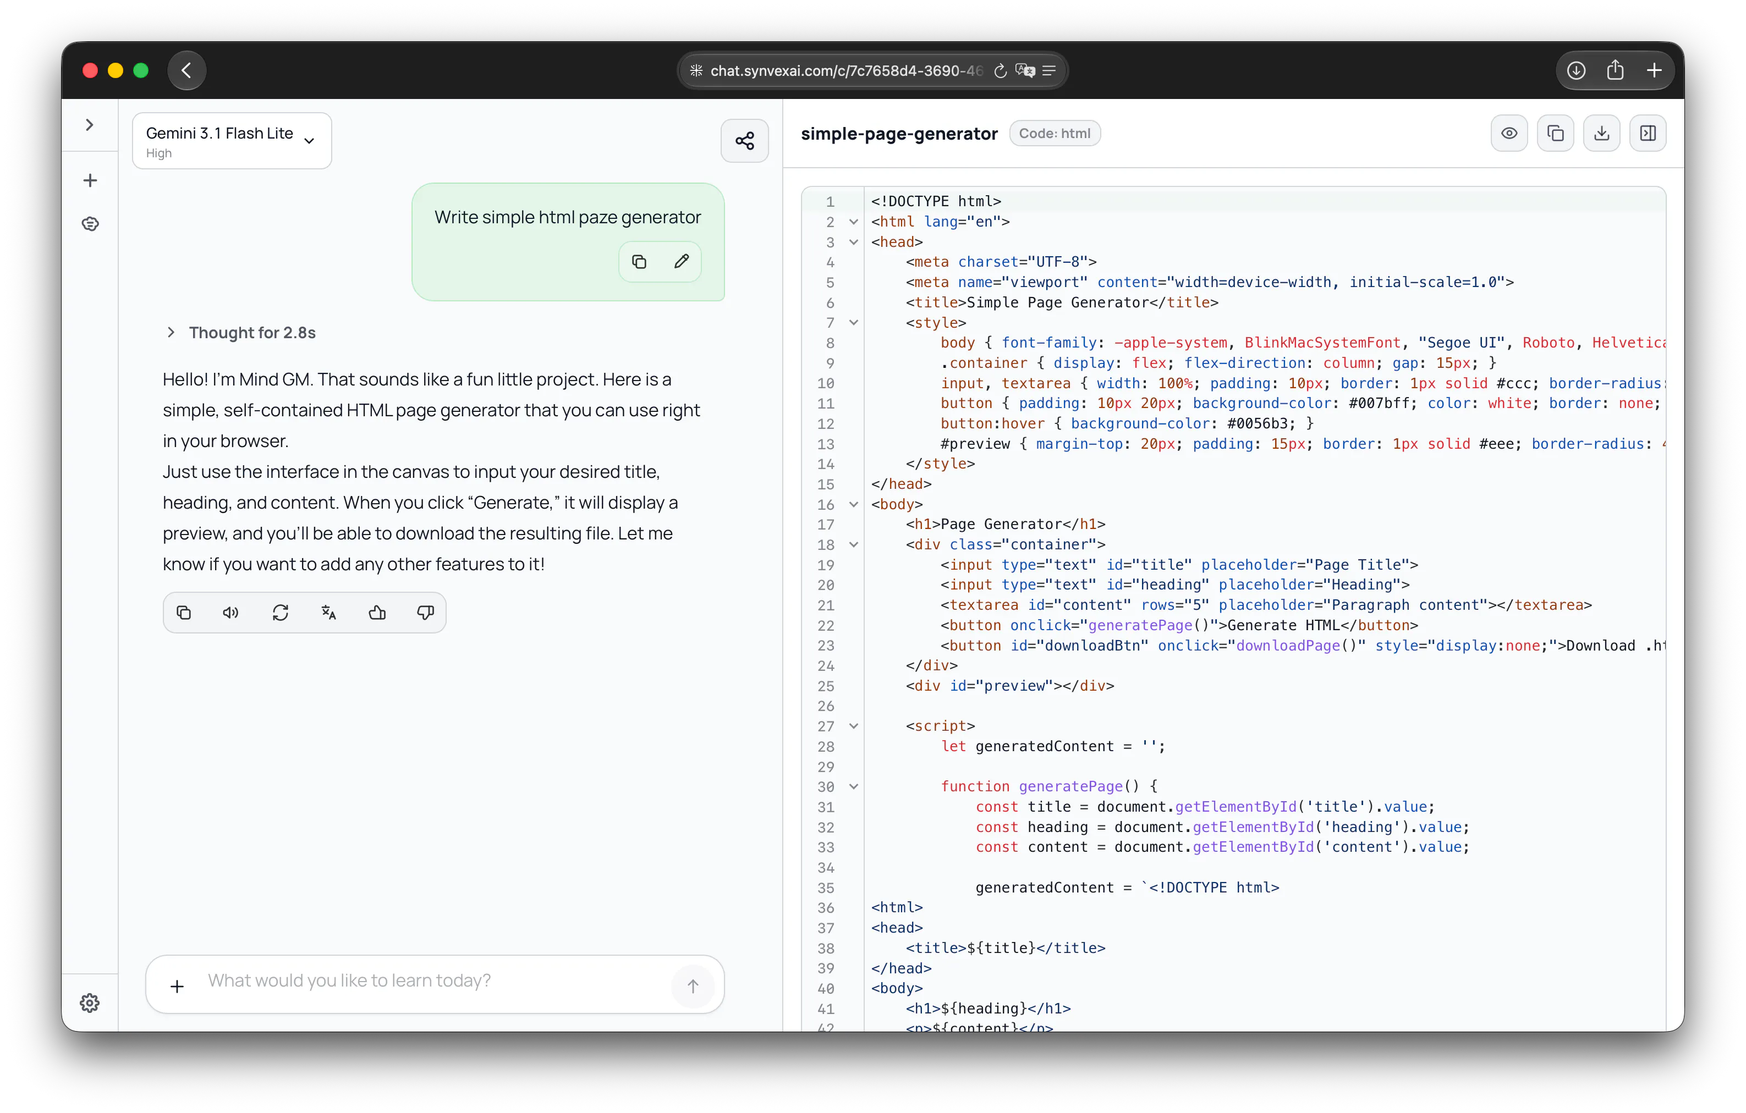The width and height of the screenshot is (1746, 1113).
Task: Read the response aloud
Action: pyautogui.click(x=231, y=613)
